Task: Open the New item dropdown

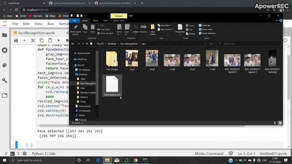Action: coord(164,26)
